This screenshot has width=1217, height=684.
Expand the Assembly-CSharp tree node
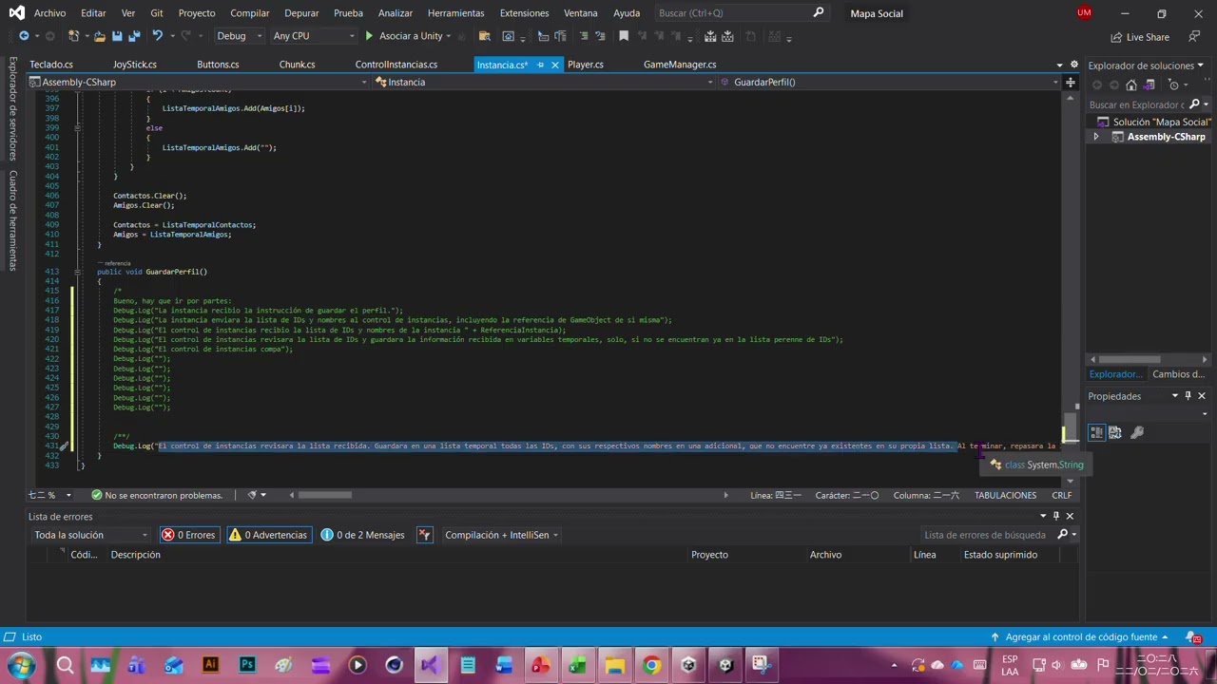1095,137
